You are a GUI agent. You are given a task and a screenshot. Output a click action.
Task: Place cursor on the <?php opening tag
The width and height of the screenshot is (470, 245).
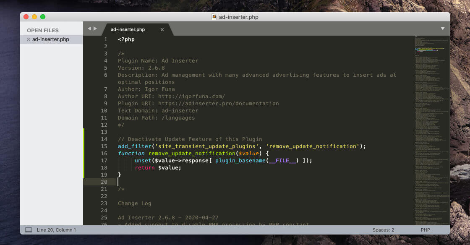click(126, 39)
